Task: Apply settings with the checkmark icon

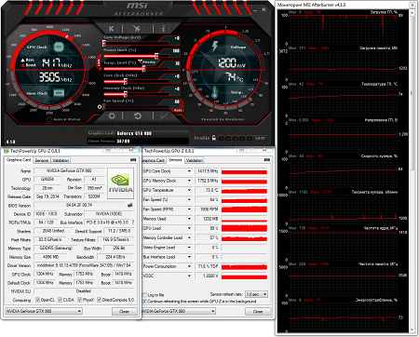Action: pos(164,116)
